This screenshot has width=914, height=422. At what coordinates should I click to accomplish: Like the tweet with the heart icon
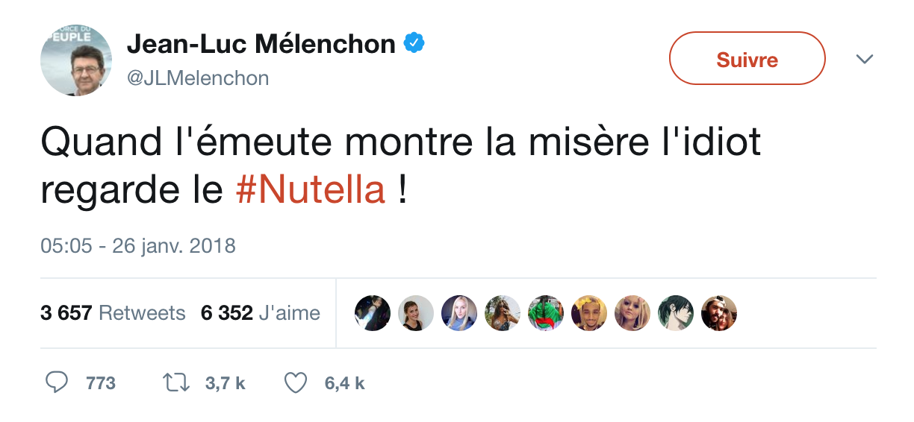(x=296, y=383)
